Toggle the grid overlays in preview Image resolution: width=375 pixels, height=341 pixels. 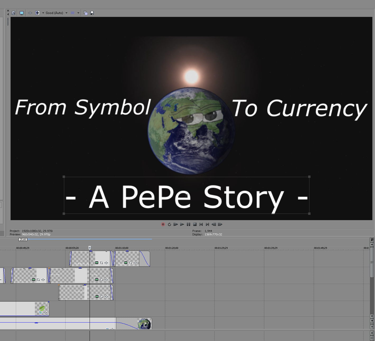[x=73, y=13]
